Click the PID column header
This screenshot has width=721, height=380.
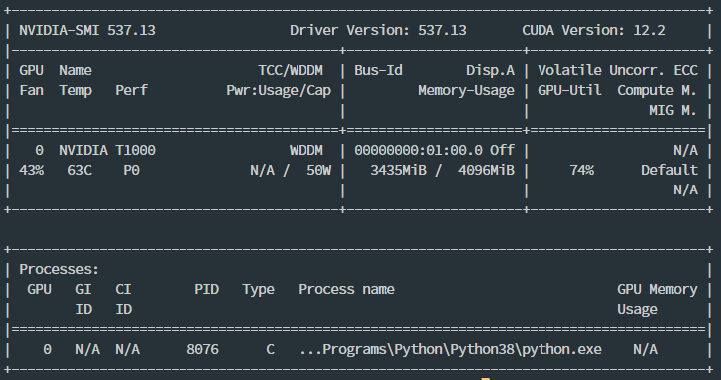pos(206,290)
